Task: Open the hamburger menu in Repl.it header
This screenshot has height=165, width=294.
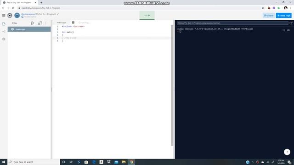Action: coord(4,15)
